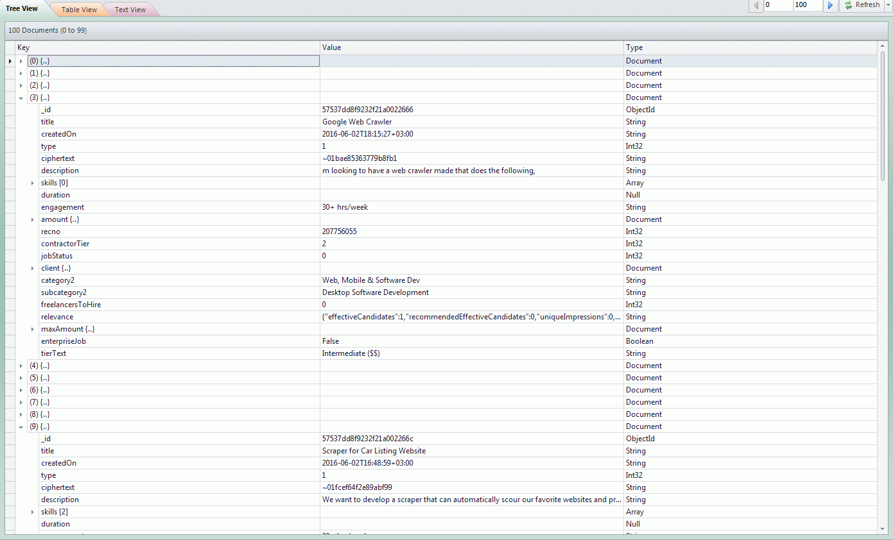The height and width of the screenshot is (540, 893).
Task: Expand the client sub-document
Action: click(x=33, y=268)
